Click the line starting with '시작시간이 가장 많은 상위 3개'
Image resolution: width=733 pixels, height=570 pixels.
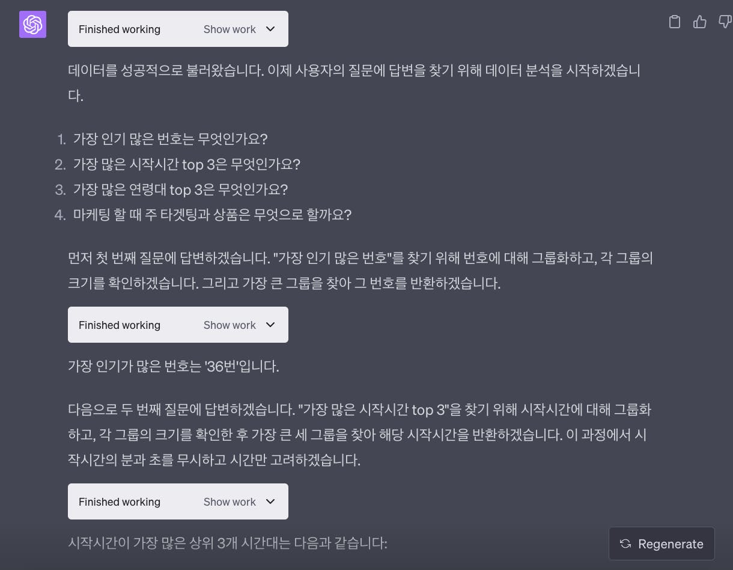228,543
